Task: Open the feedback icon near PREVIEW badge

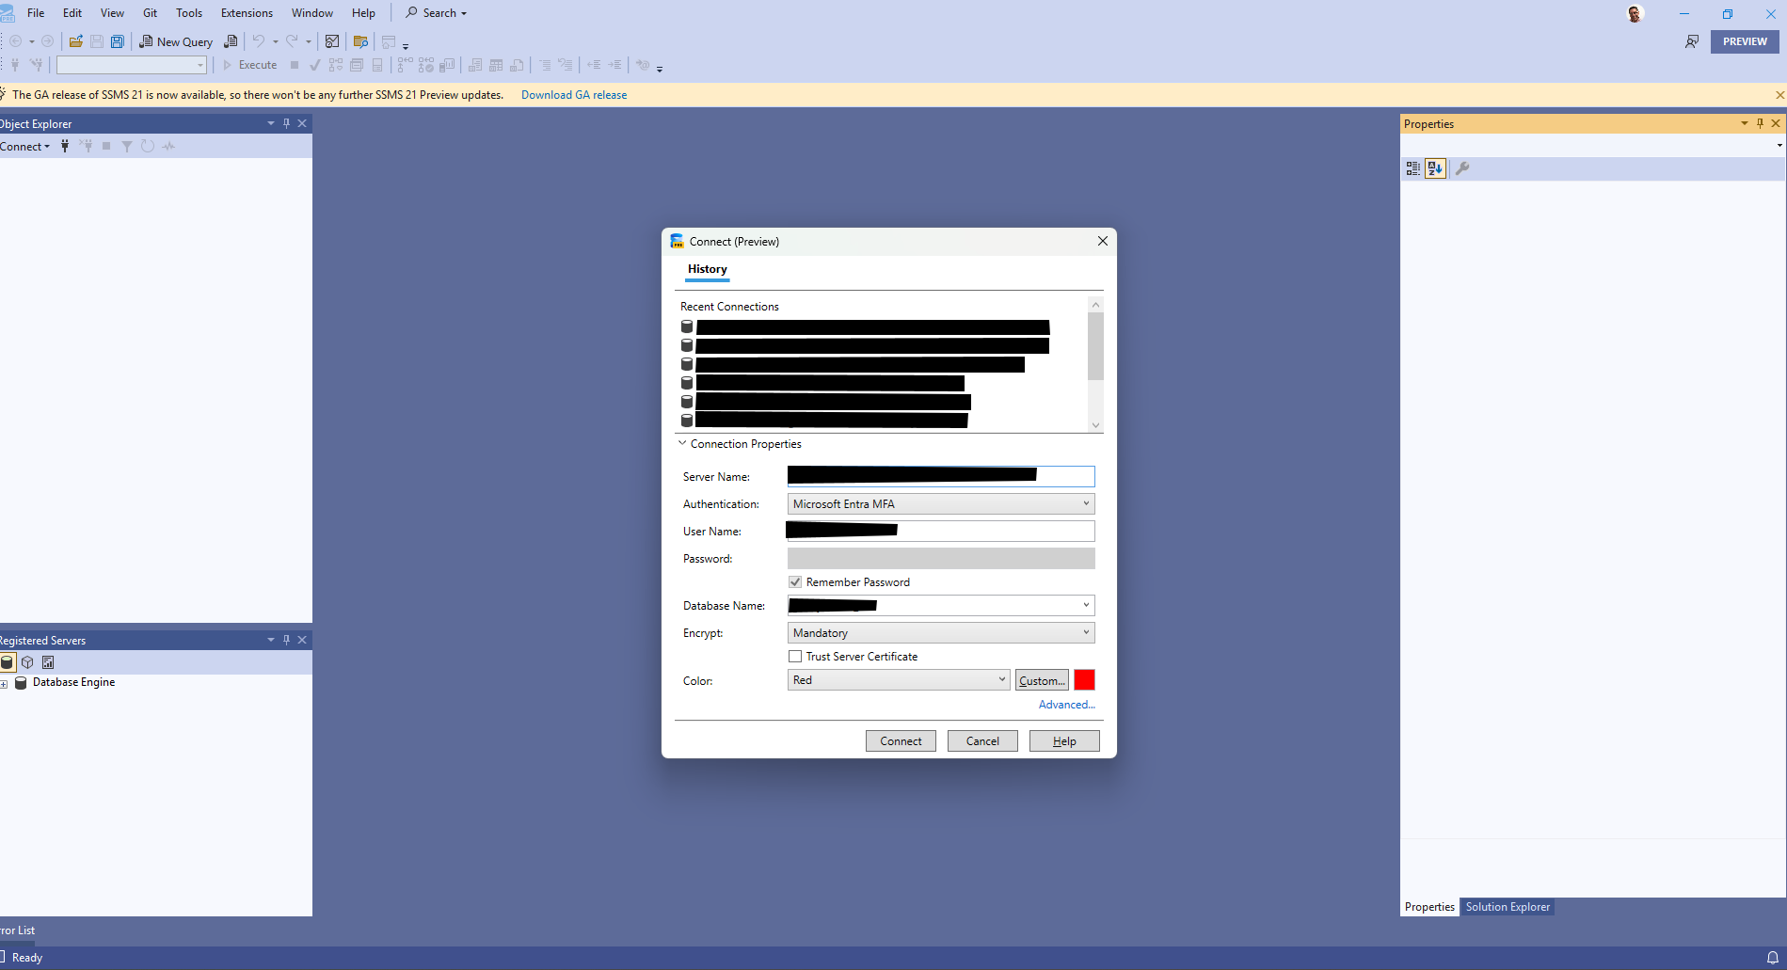Action: tap(1692, 41)
